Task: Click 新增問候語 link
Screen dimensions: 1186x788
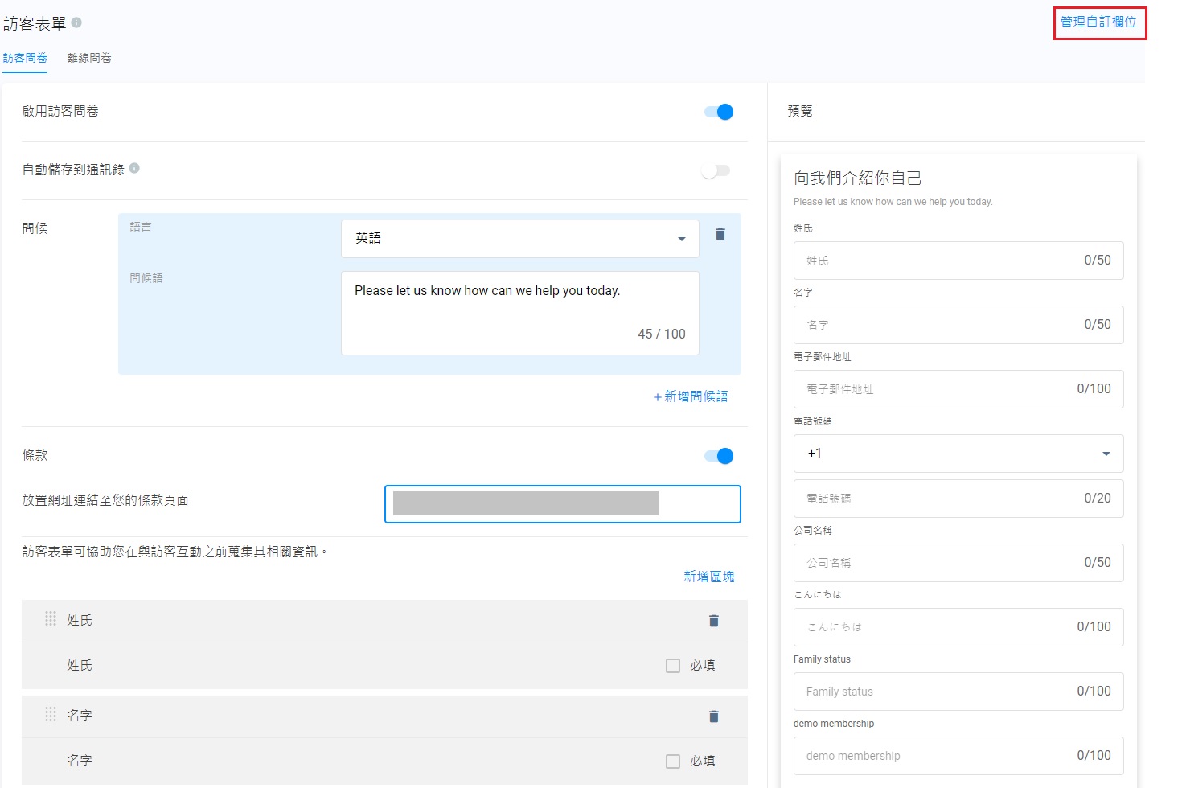Action: coord(691,396)
